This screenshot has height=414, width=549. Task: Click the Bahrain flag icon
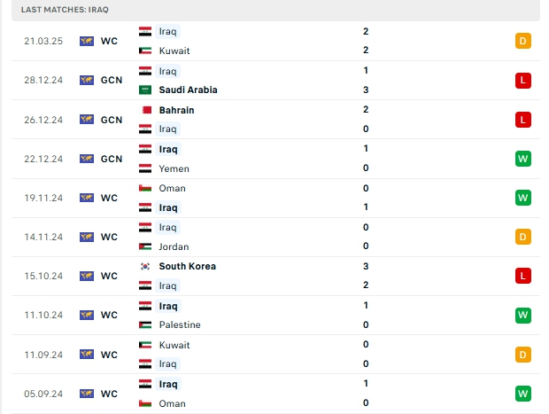(x=145, y=110)
